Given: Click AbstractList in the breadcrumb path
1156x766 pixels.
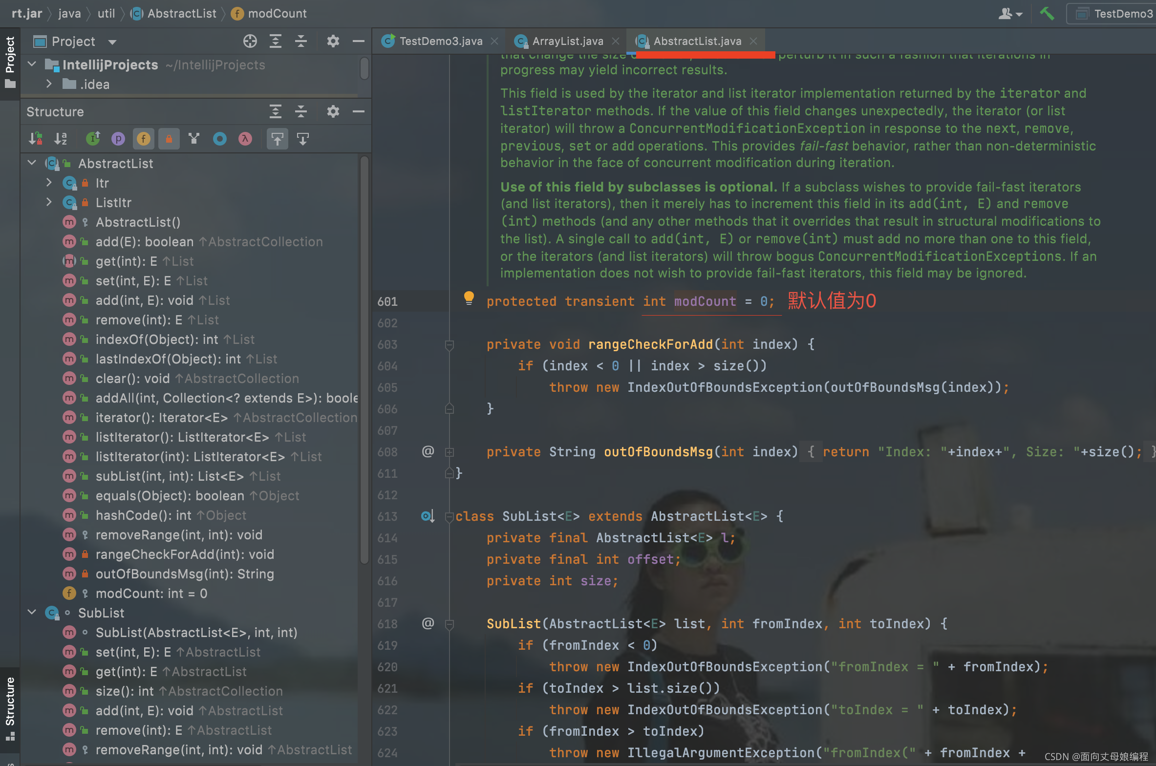Looking at the screenshot, I should (181, 14).
